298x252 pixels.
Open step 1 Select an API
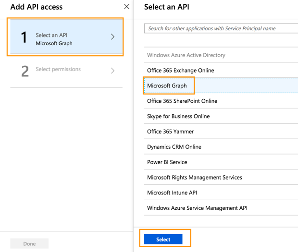[66, 37]
